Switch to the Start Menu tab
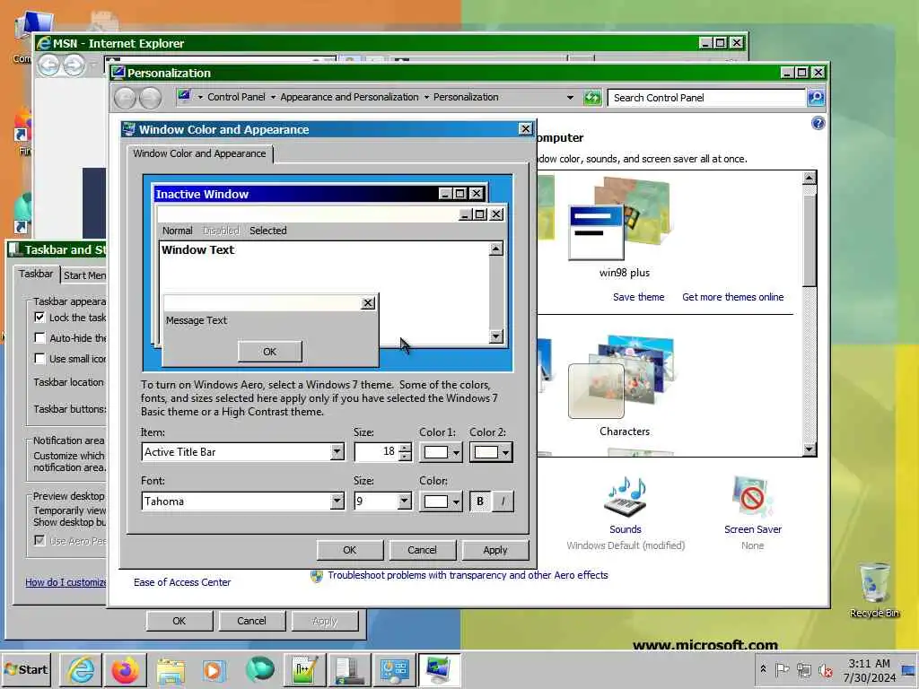This screenshot has width=919, height=689. pyautogui.click(x=85, y=275)
